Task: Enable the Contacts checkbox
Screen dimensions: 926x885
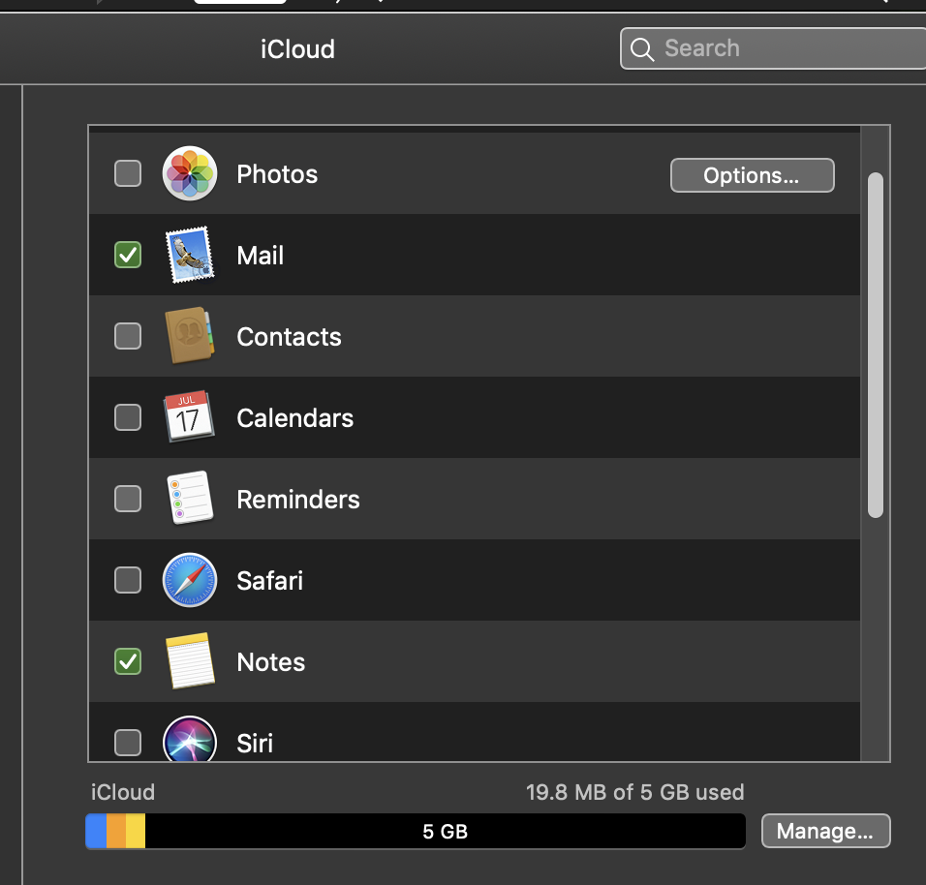Action: (128, 336)
